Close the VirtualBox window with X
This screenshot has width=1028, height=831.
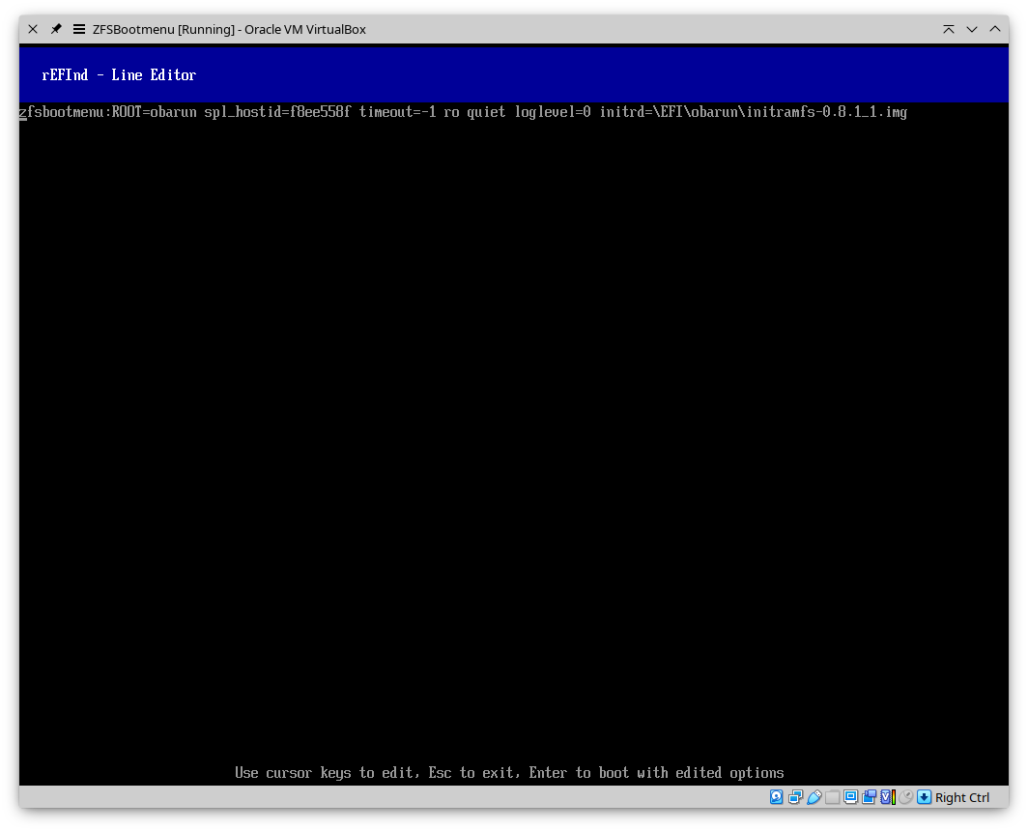33,29
